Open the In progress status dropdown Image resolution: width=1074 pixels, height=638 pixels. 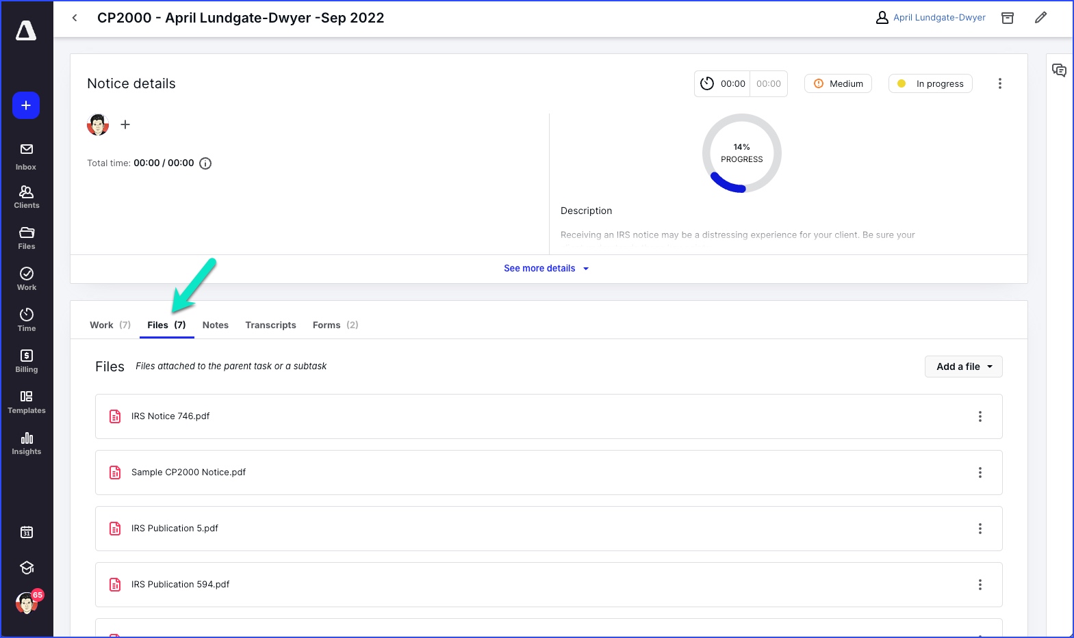pyautogui.click(x=930, y=83)
